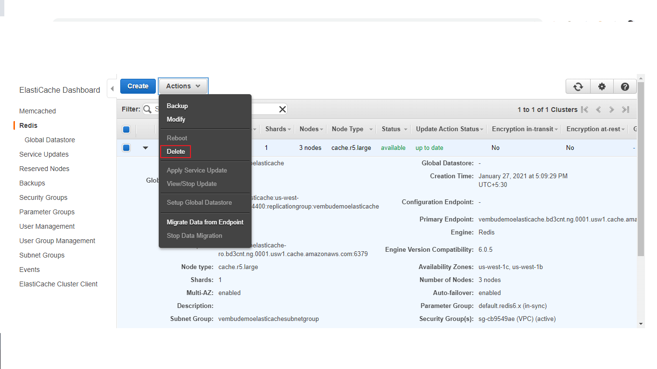Screen dimensions: 657x369
Task: Click the vertical scrollbar thumb
Action: [641, 169]
